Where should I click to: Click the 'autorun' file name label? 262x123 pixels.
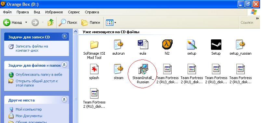pyautogui.click(x=118, y=53)
